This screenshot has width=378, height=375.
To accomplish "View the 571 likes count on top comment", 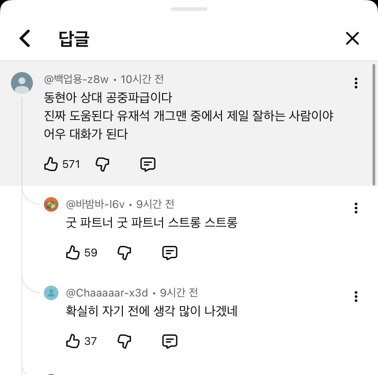I will pos(71,164).
